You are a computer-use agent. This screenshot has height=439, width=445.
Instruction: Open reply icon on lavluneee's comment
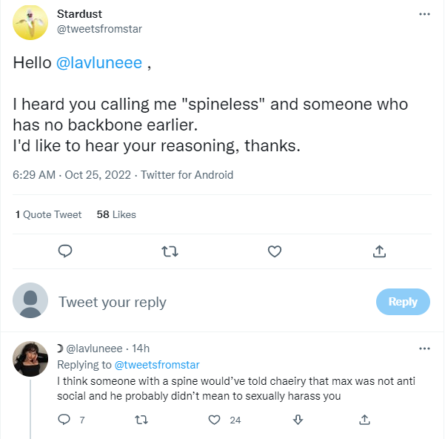point(64,420)
